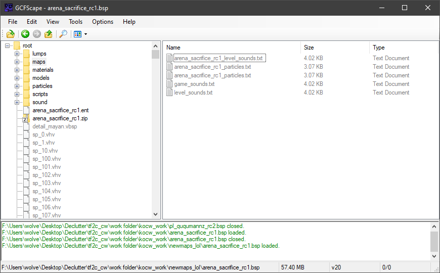Select sp_104.vhv in tree
This screenshot has height=273, width=440.
[x=47, y=191]
